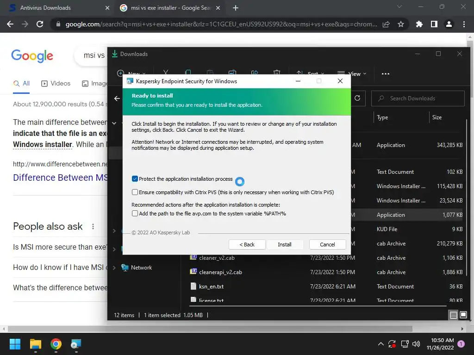Open the Chrome Extensions puzzle icon
474x355 pixels.
coord(419,24)
